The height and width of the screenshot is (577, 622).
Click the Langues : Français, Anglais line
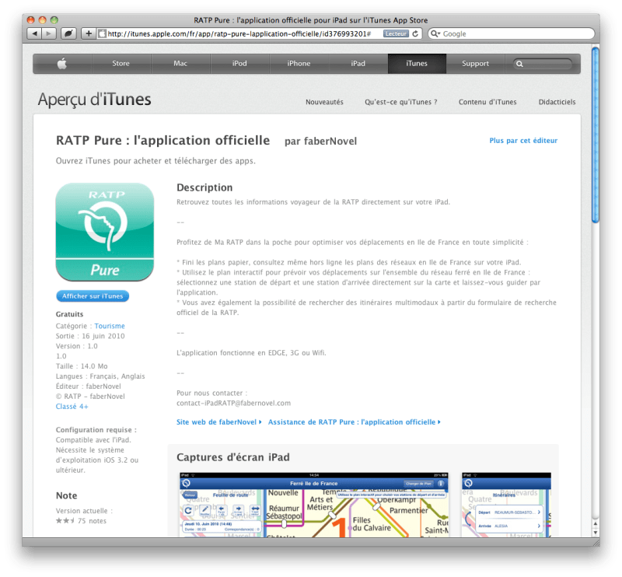100,376
